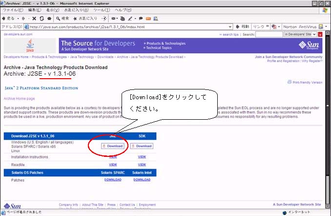Click in the Search text field
The height and width of the screenshot is (216, 331).
tap(269, 35)
